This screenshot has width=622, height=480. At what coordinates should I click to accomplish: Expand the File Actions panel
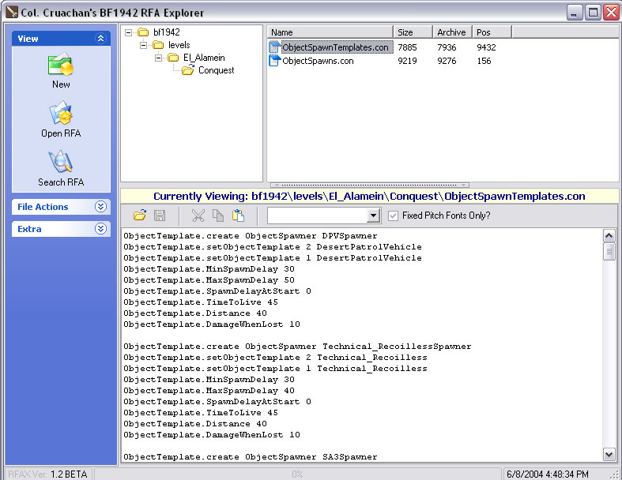100,206
